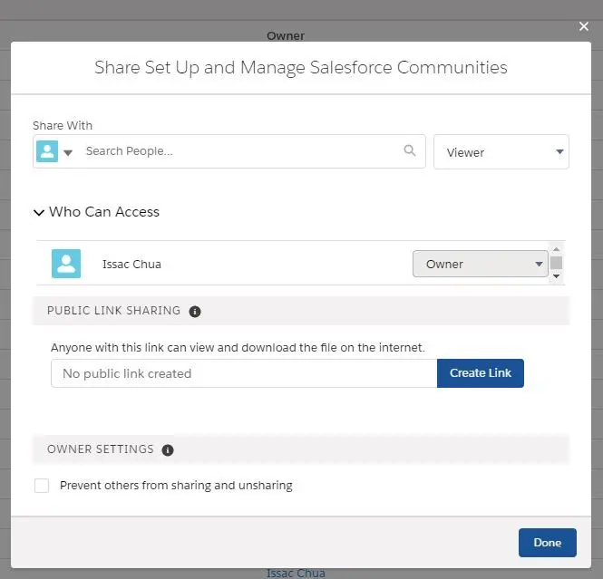Viewport: 603px width, 579px height.
Task: Click the Done button
Action: click(x=548, y=543)
